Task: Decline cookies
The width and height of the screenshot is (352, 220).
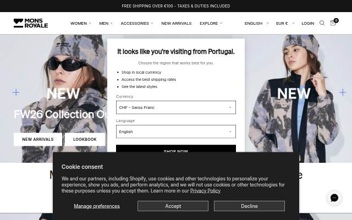Action: click(x=249, y=206)
